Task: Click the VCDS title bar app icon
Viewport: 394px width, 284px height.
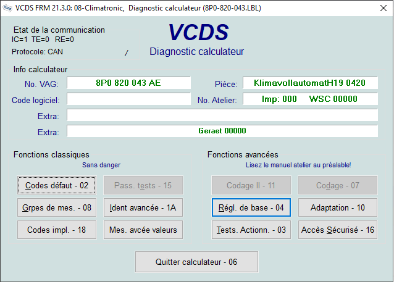Action: [x=7, y=8]
